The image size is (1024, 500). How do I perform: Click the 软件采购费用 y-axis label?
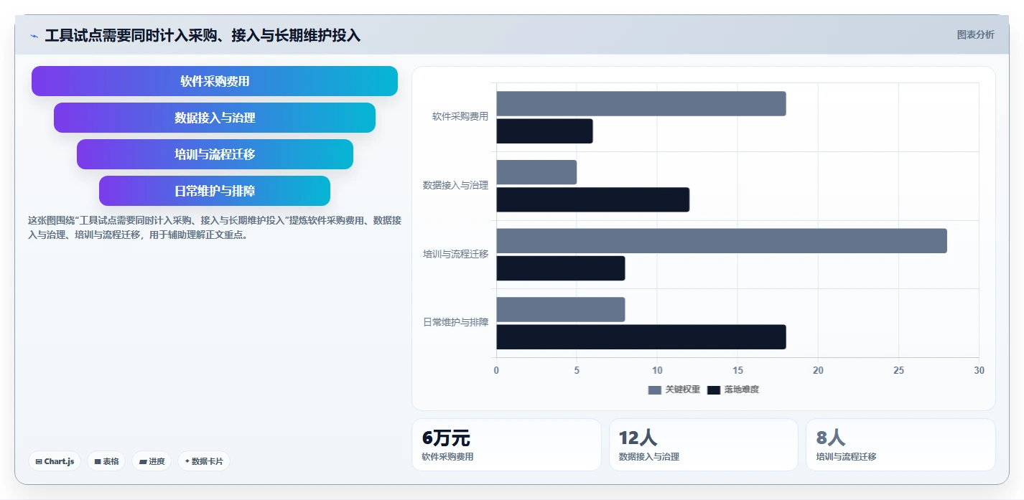click(x=460, y=116)
